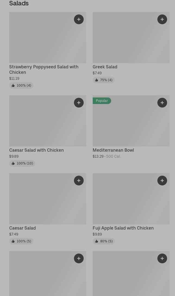The image size is (175, 296).
Task: Click Popular badge on Mediterranean Bowl
Action: (102, 101)
